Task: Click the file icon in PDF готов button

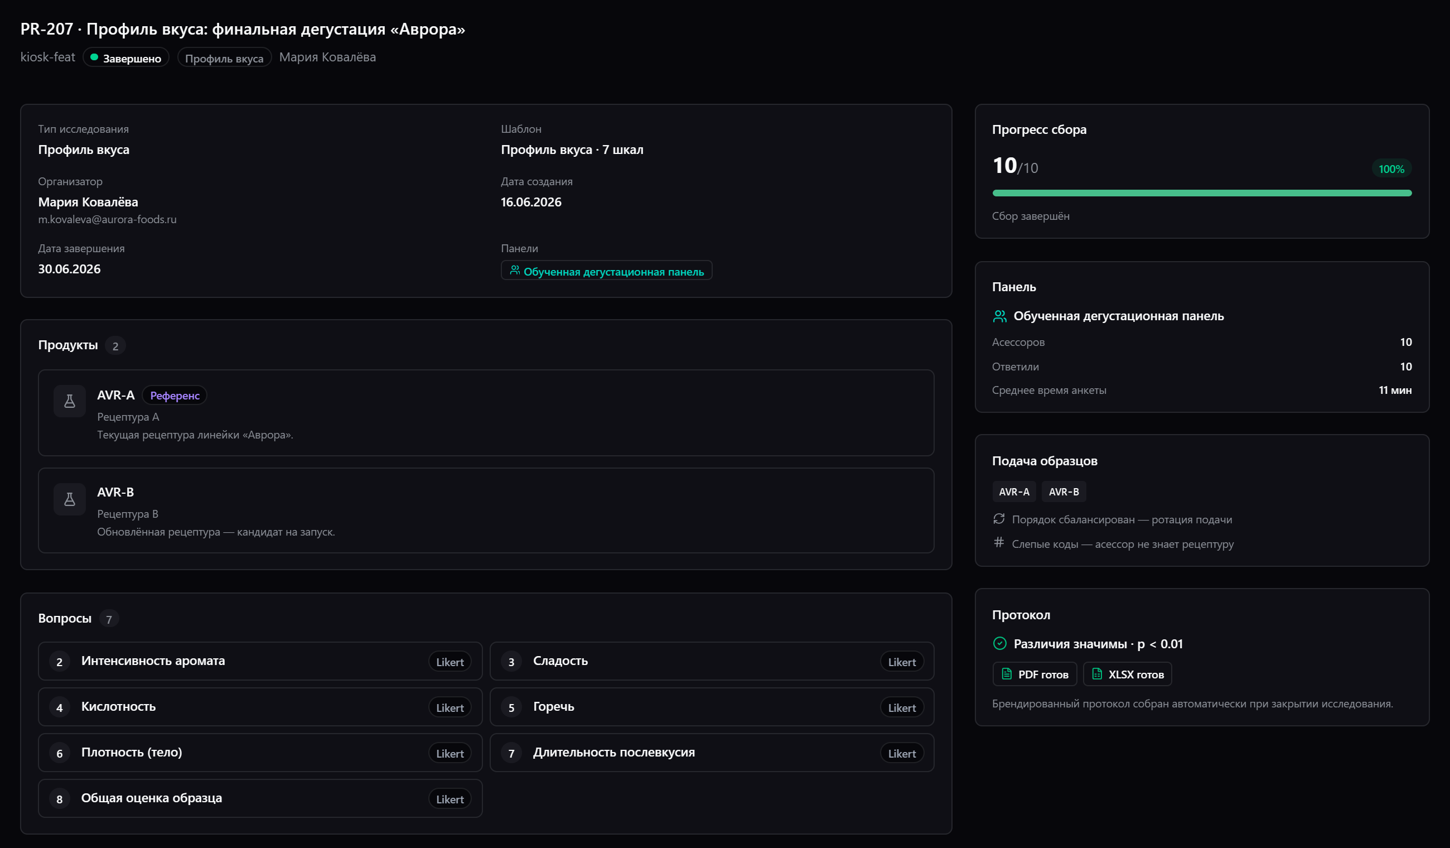Action: (1007, 674)
